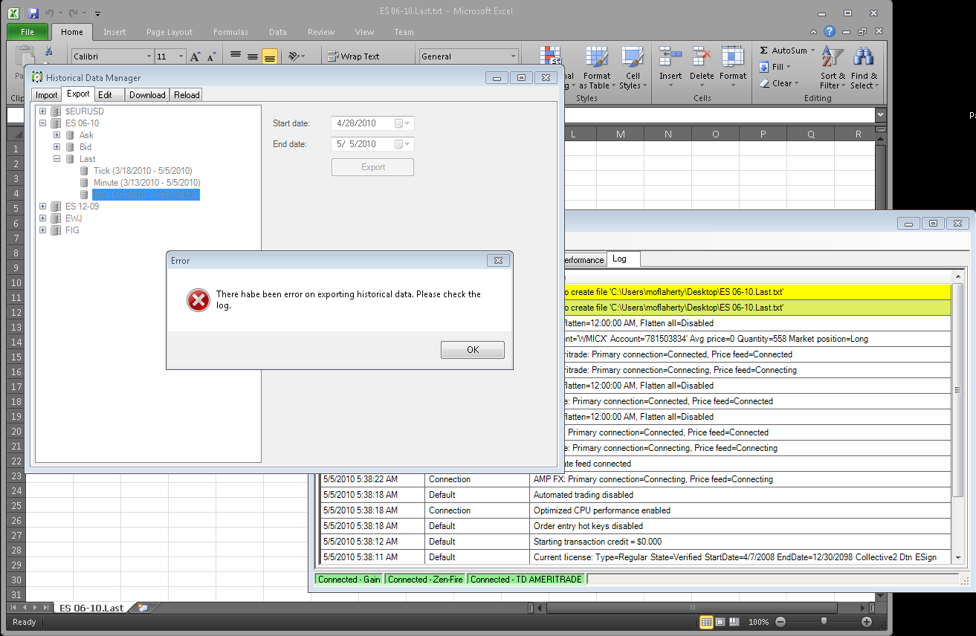Viewport: 976px width, 636px height.
Task: Switch to the Review ribbon tab
Action: 321,32
